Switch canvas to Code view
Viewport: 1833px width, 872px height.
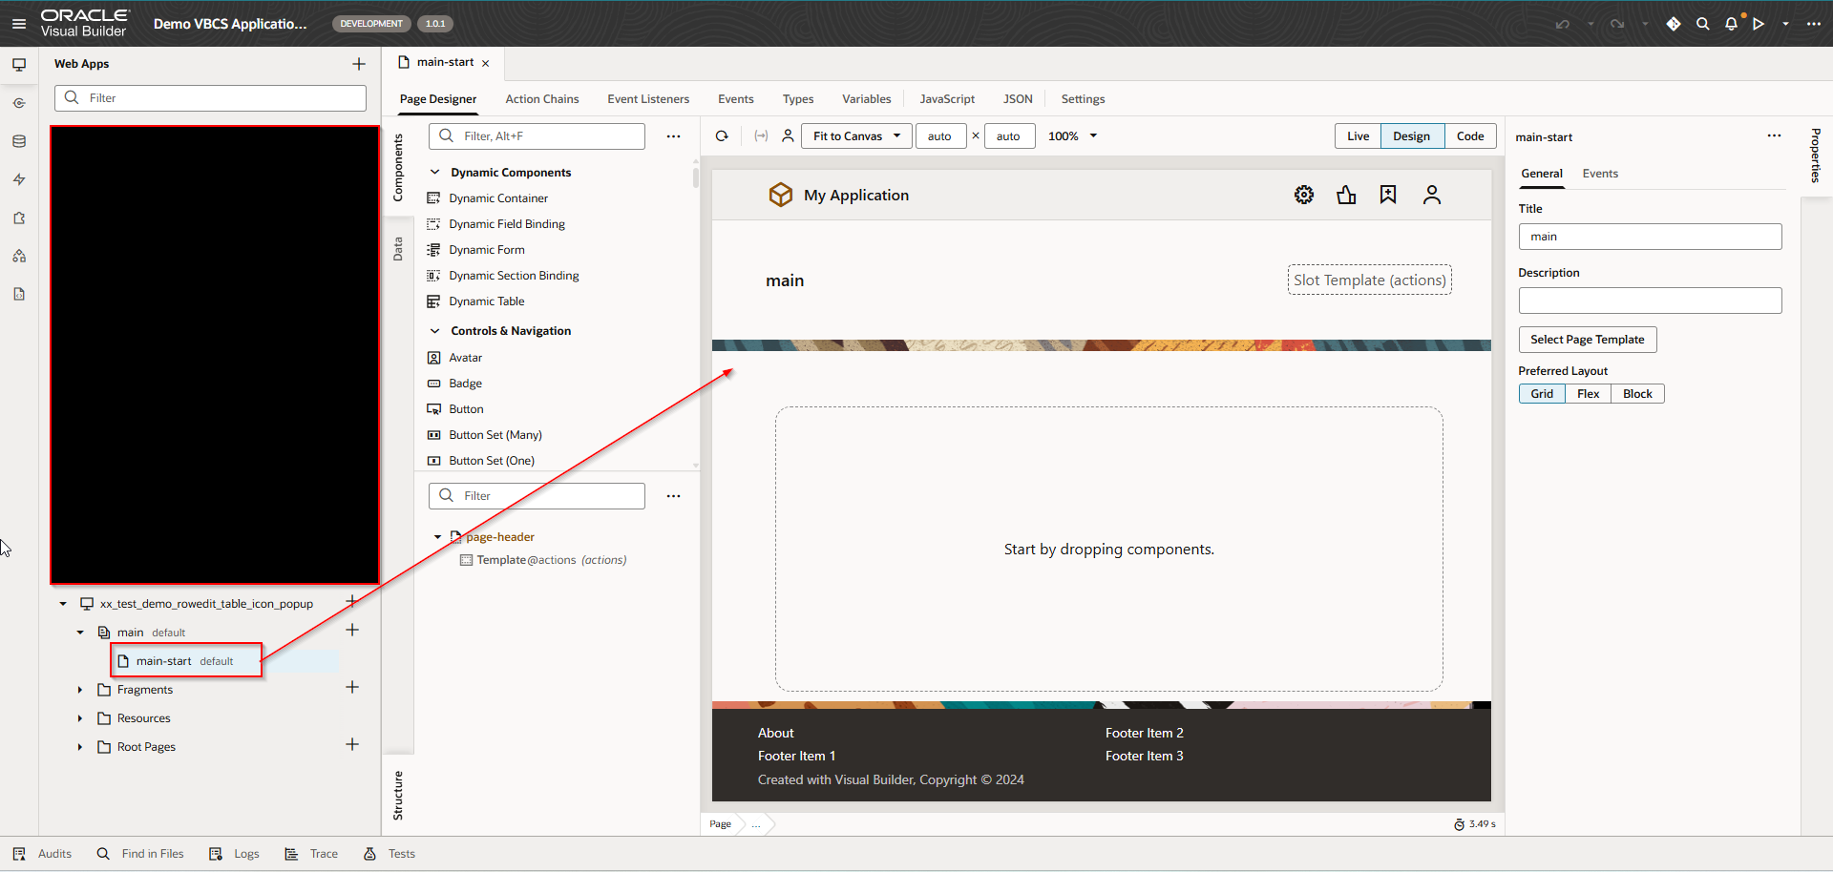pos(1469,136)
